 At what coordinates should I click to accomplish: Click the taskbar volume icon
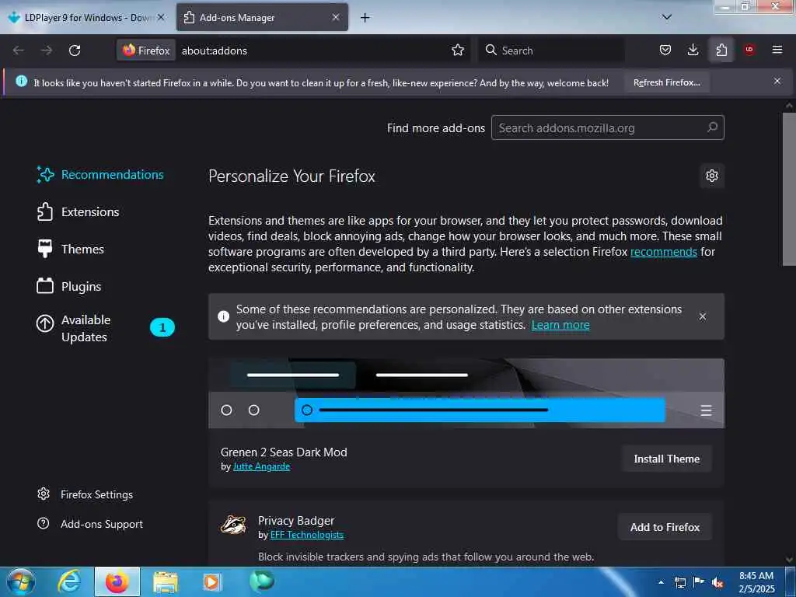coord(717,583)
